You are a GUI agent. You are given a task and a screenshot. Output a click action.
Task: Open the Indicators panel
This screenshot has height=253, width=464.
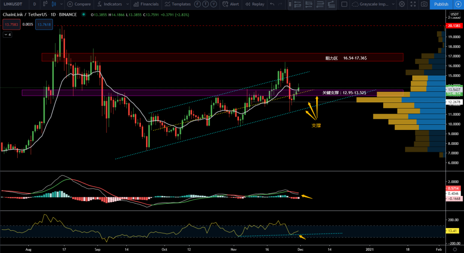coord(110,4)
